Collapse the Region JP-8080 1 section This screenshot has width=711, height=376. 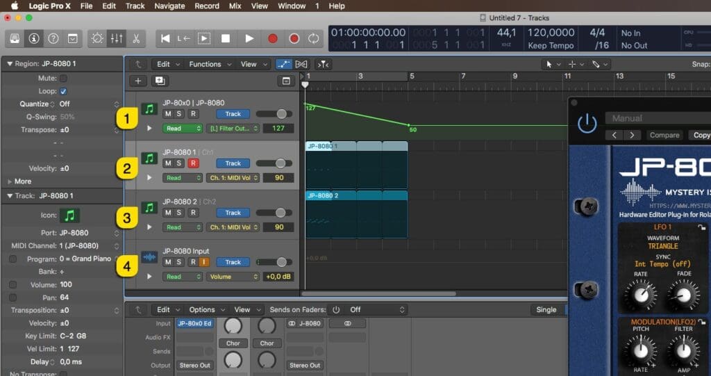[x=10, y=64]
